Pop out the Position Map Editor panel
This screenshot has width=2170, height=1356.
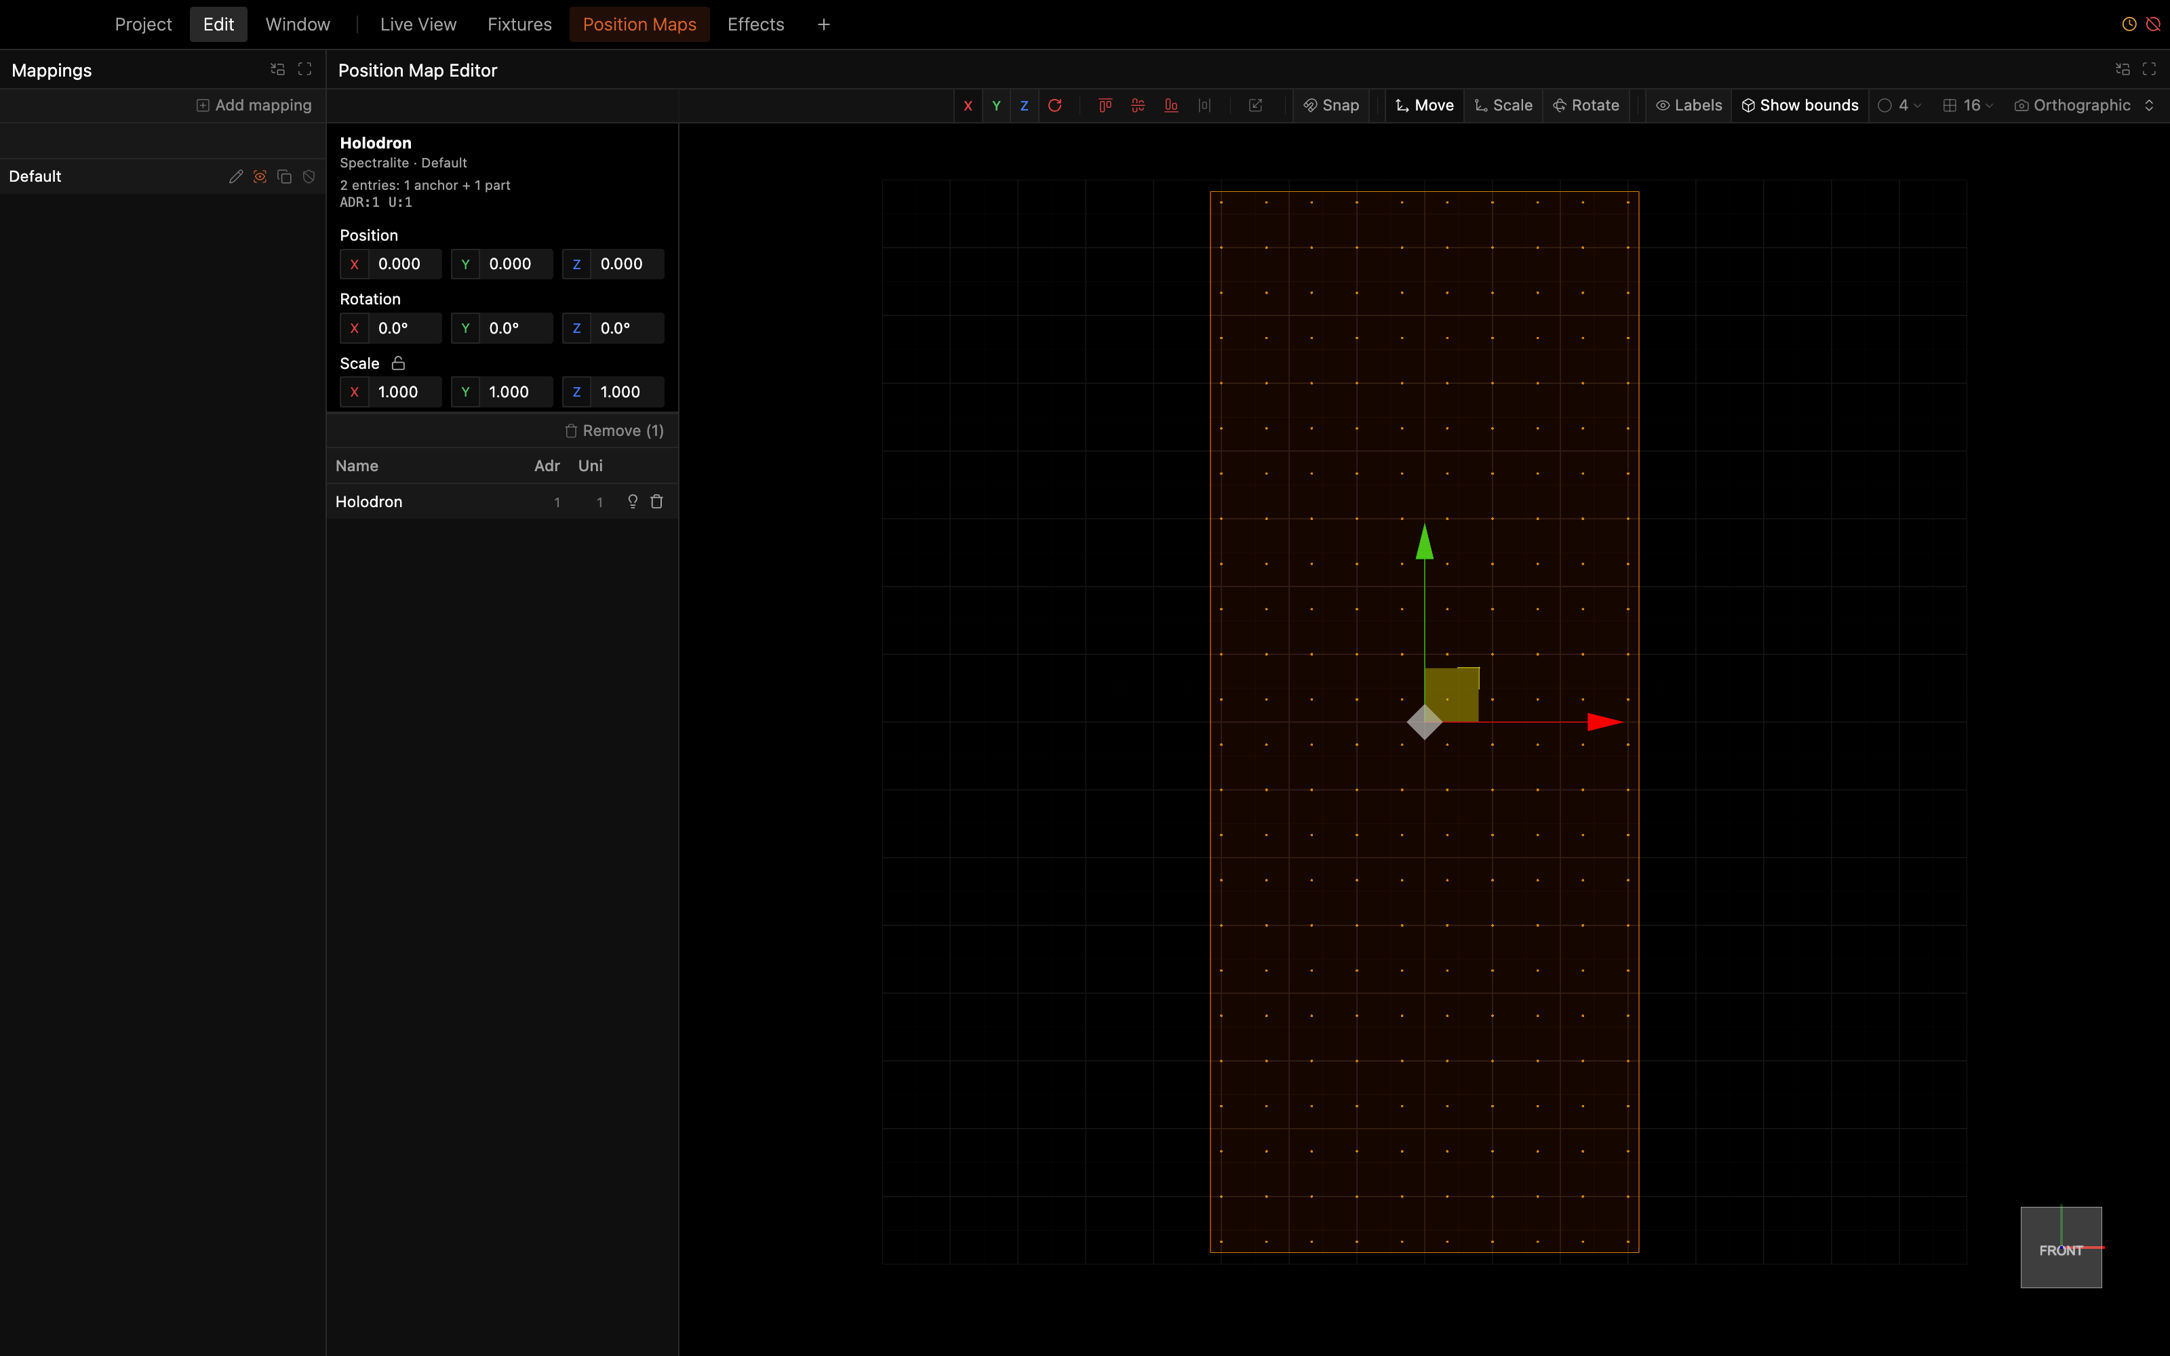pos(2123,69)
